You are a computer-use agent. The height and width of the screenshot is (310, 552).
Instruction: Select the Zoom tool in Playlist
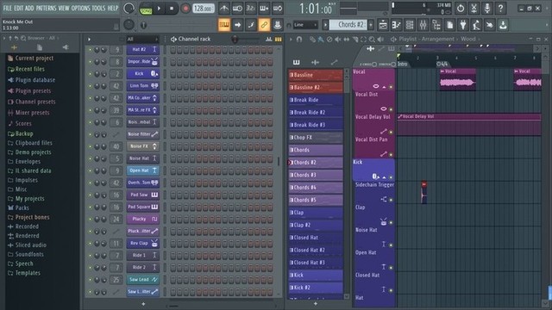[372, 40]
